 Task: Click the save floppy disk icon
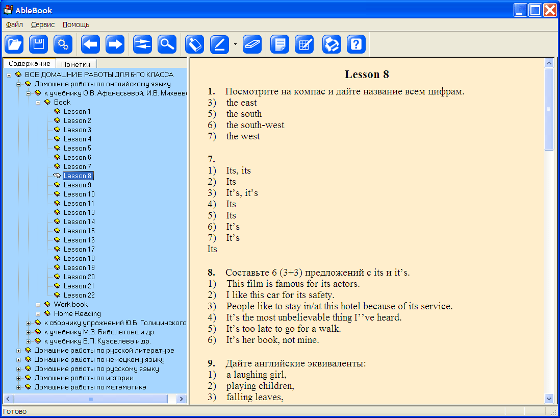pos(38,44)
